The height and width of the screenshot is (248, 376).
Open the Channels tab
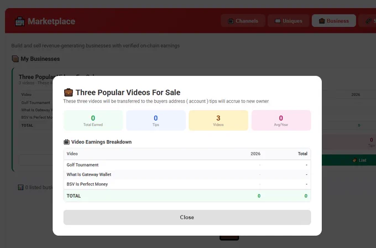tap(243, 21)
